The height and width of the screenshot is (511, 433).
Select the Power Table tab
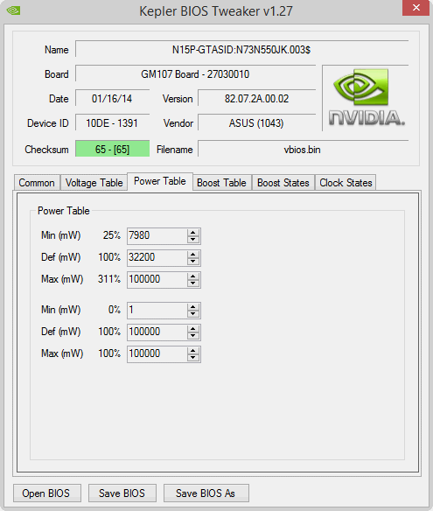160,181
